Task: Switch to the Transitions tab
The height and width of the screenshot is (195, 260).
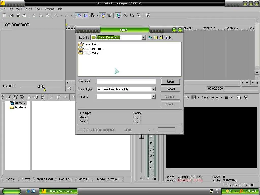Action: (65, 179)
